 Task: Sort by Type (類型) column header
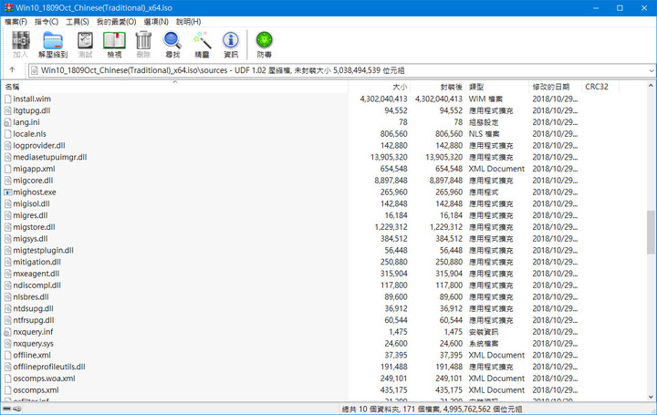(497, 87)
